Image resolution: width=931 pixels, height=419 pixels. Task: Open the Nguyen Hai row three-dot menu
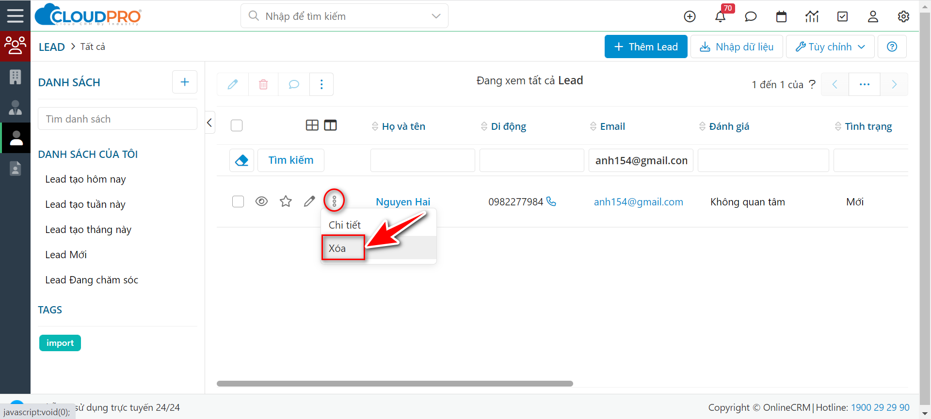pyautogui.click(x=334, y=201)
